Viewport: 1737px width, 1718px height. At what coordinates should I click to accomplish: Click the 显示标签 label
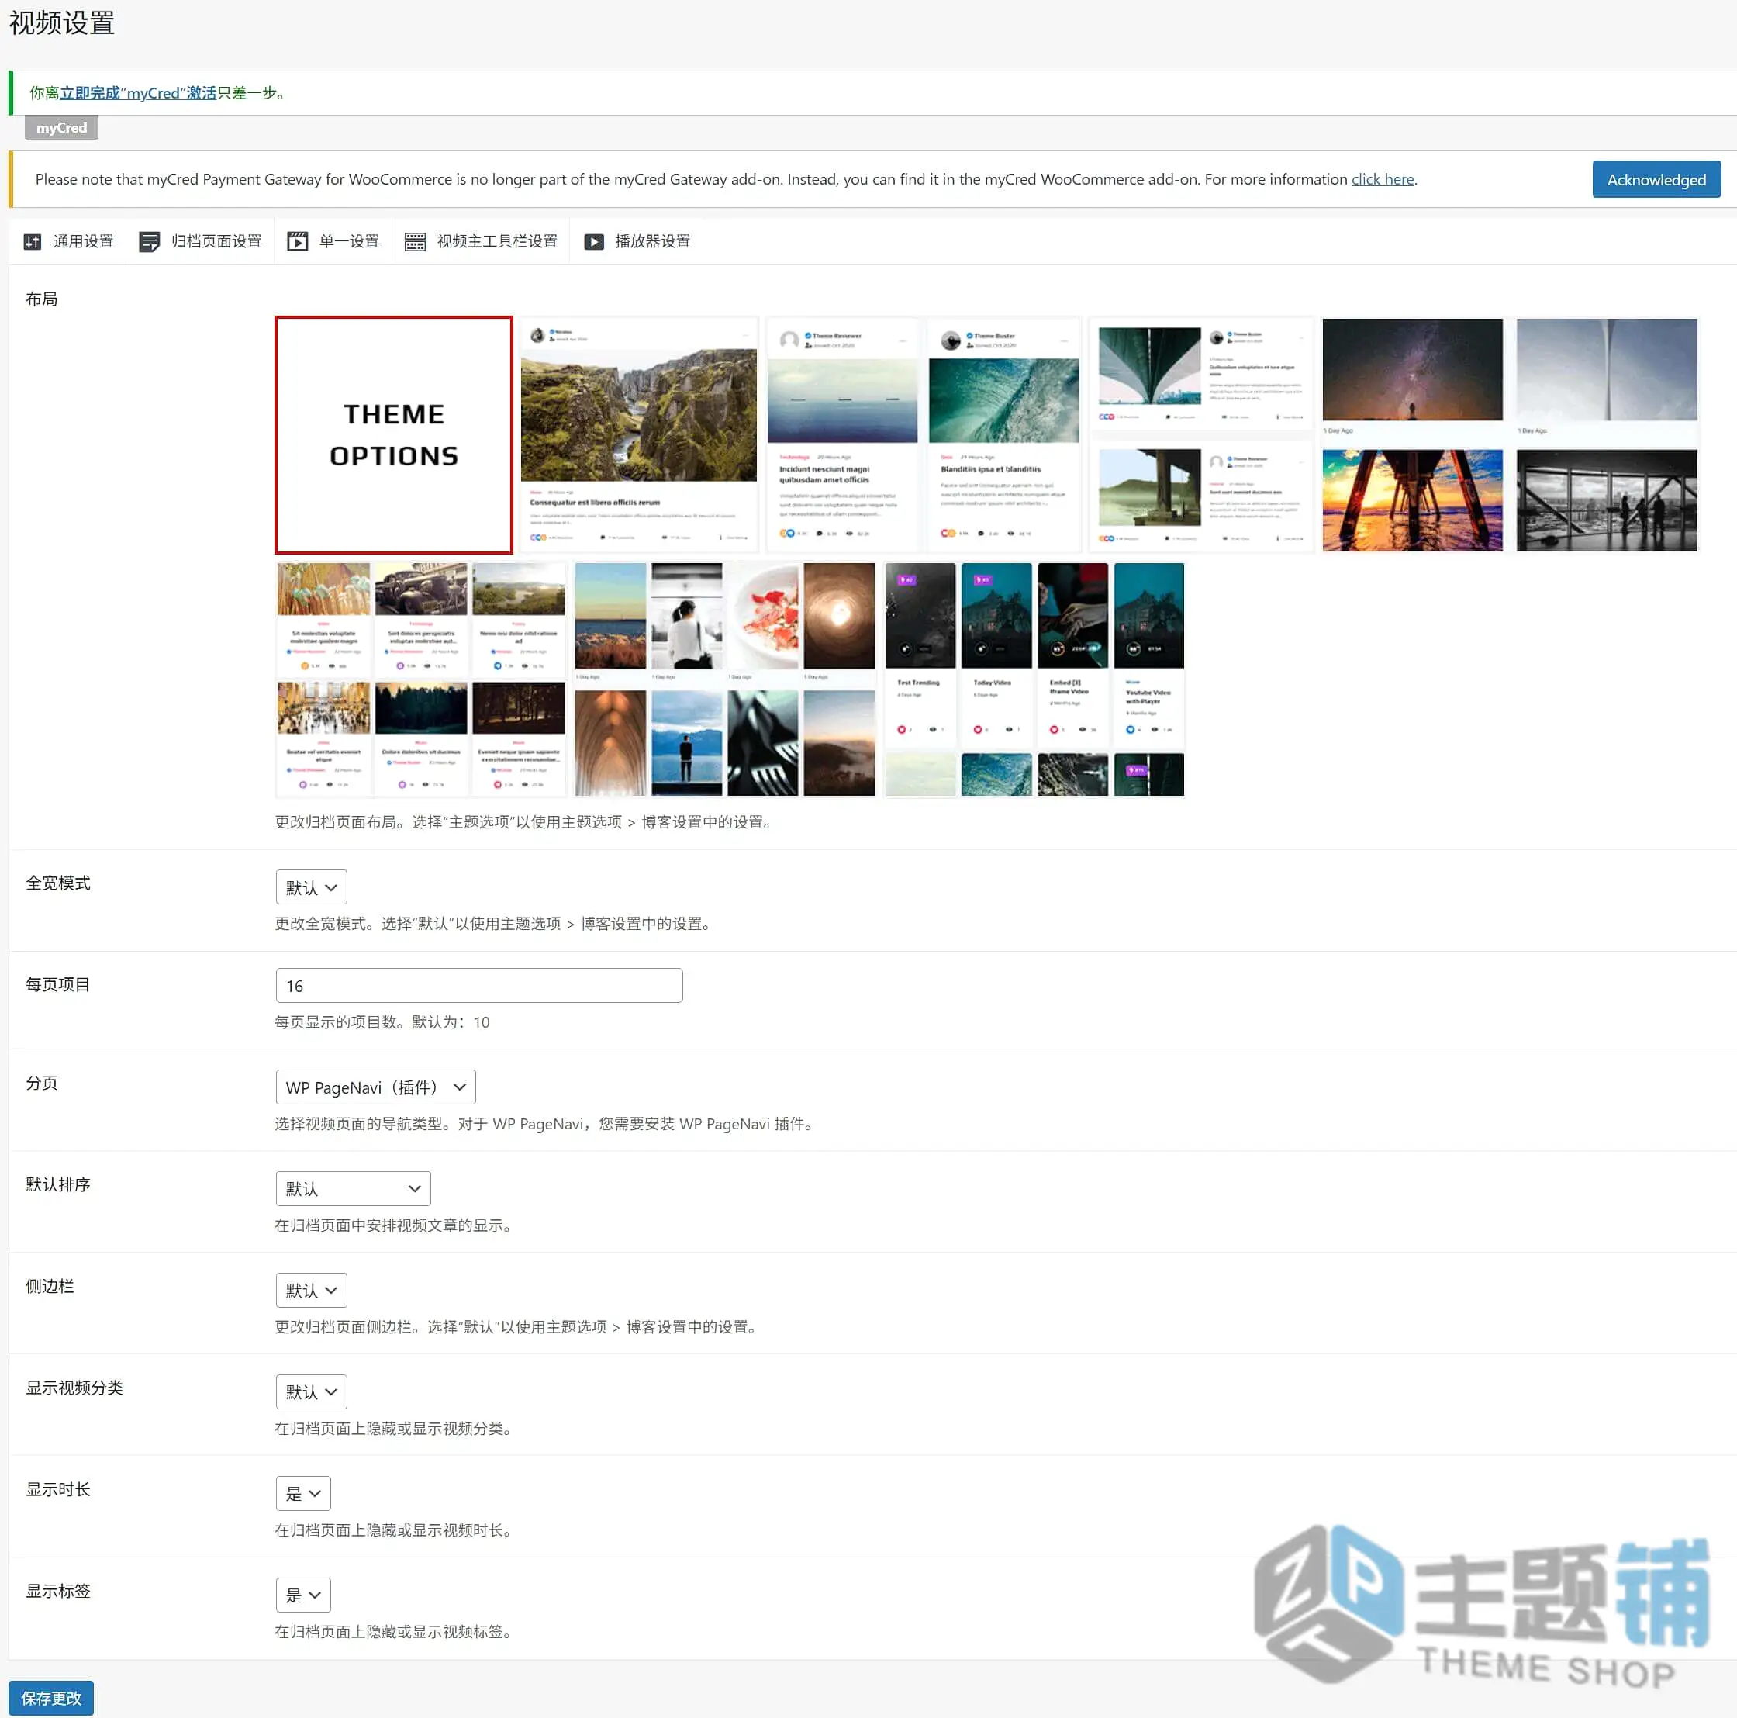click(57, 1591)
